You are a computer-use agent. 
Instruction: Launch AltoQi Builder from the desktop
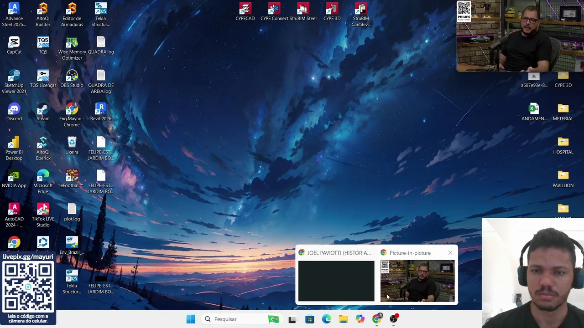point(43,15)
